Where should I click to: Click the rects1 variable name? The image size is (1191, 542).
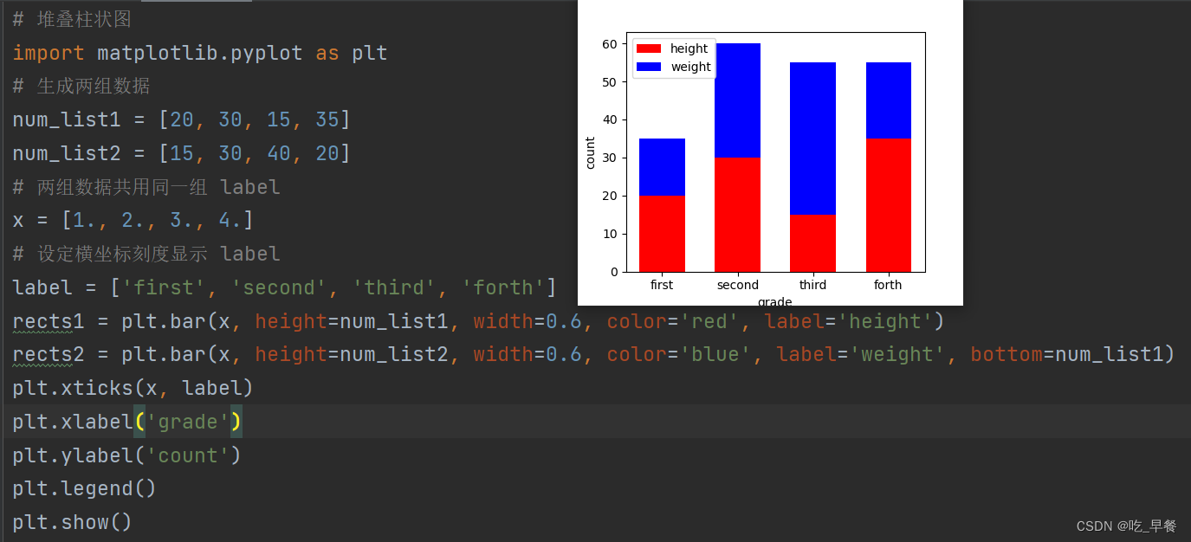click(x=49, y=321)
